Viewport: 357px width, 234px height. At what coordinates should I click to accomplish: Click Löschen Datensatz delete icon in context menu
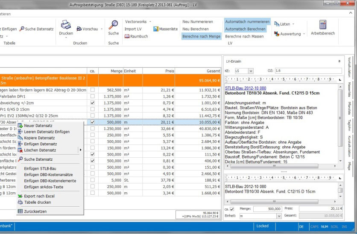pyautogui.click(x=20, y=150)
